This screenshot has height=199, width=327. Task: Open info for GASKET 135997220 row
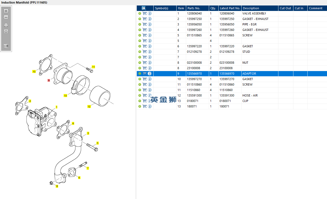coord(150,46)
